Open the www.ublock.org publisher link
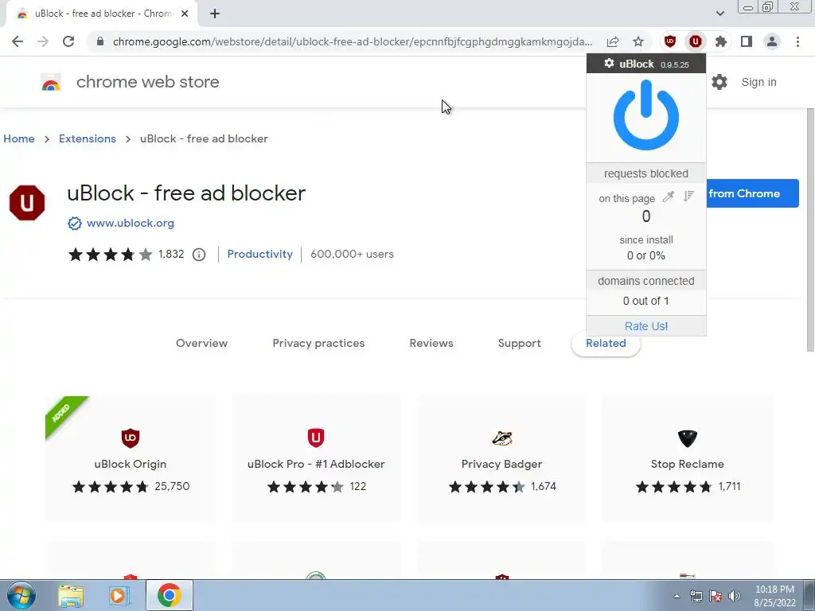The height and width of the screenshot is (611, 815). coord(130,223)
